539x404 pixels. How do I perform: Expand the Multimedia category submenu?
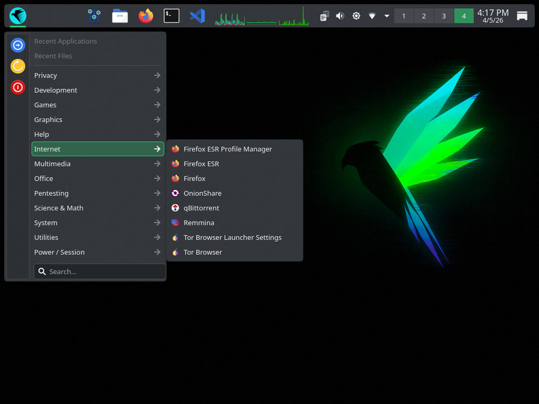(52, 164)
